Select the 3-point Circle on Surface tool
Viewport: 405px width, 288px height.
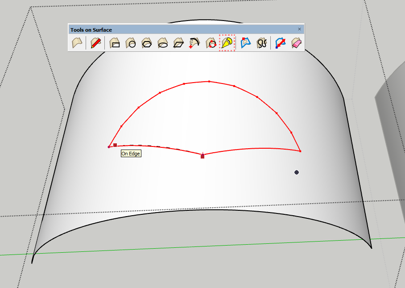tap(211, 43)
